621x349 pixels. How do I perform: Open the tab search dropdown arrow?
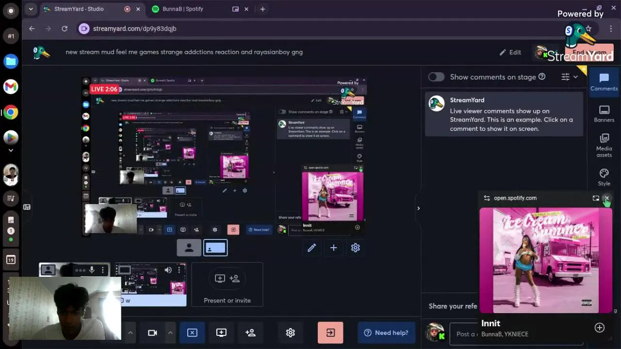31,9
